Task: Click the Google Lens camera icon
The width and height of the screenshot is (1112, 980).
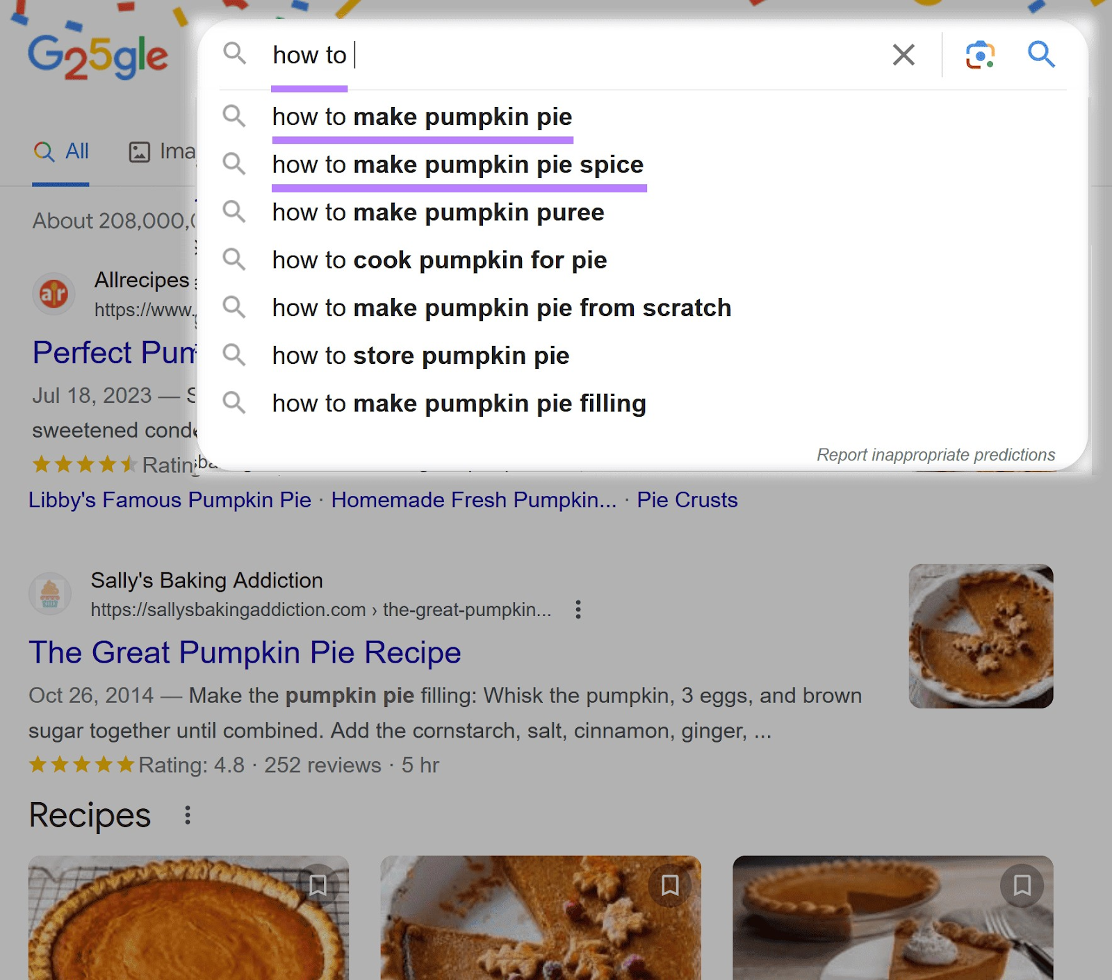Action: pos(979,55)
